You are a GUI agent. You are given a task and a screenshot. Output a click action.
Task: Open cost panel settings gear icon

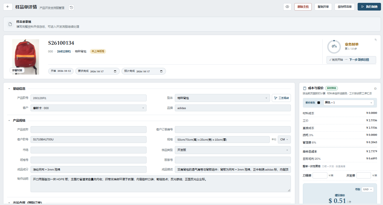pos(375,89)
